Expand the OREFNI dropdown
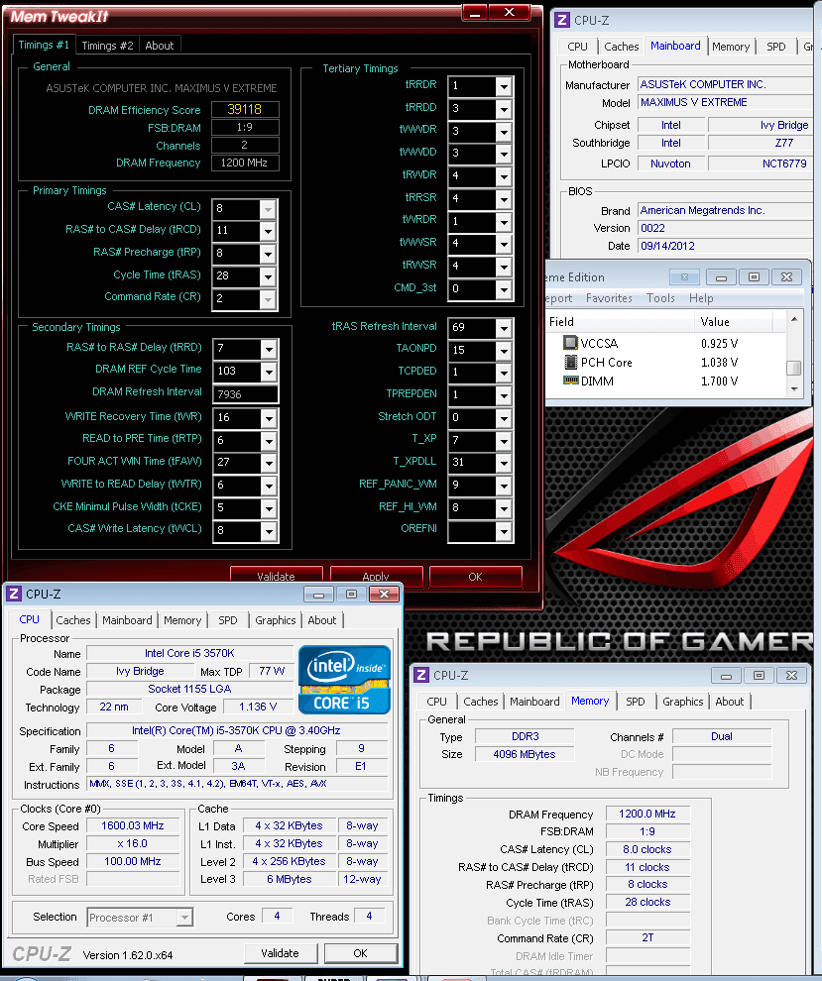The width and height of the screenshot is (822, 981). tap(504, 531)
